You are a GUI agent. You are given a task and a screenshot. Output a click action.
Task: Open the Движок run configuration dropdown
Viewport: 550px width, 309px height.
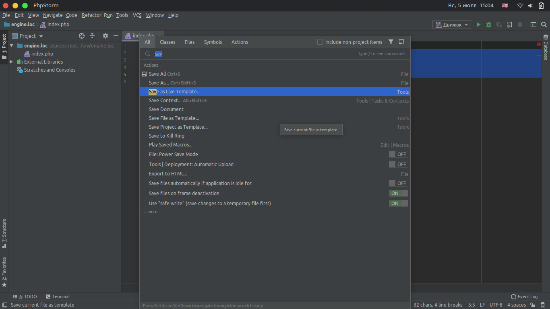click(x=452, y=25)
